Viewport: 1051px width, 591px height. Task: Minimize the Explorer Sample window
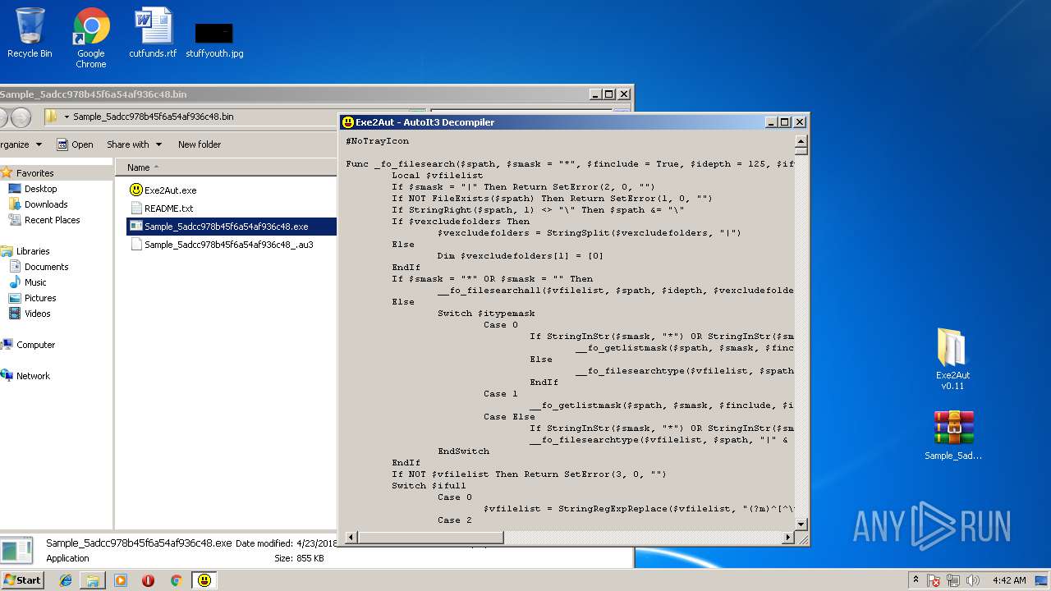595,94
